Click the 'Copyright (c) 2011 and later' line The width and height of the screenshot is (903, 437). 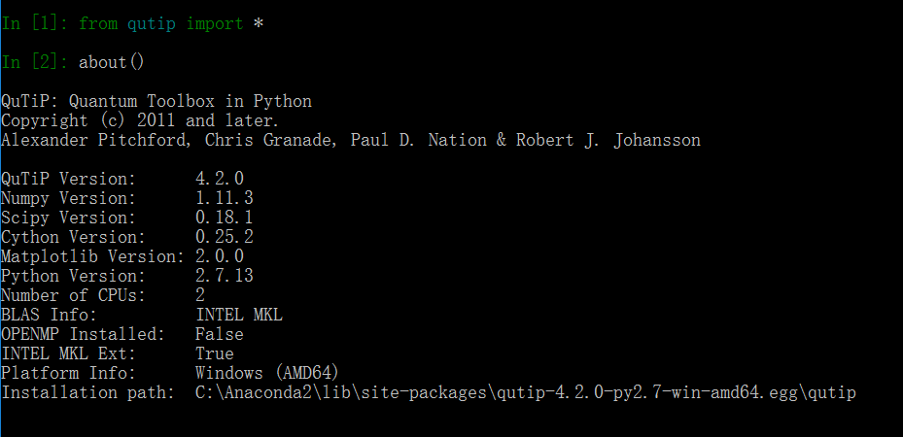(140, 120)
